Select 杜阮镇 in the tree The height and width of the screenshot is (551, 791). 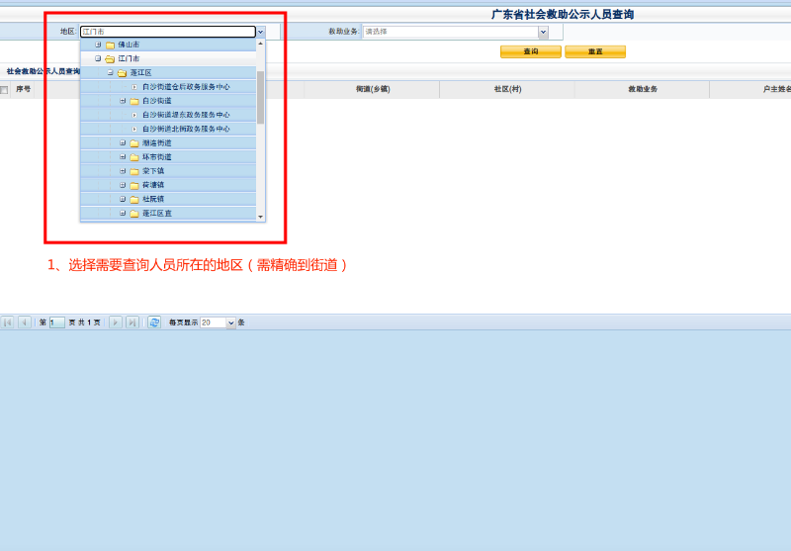pyautogui.click(x=153, y=199)
